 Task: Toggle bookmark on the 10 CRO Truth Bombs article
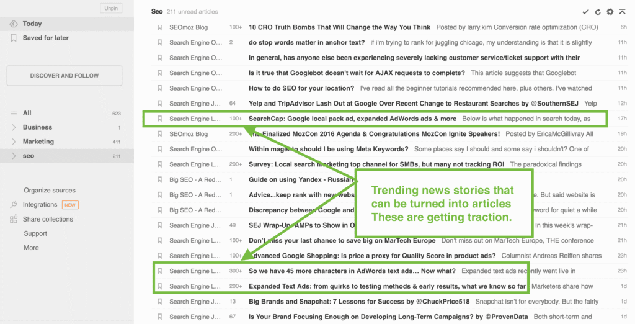pos(159,27)
